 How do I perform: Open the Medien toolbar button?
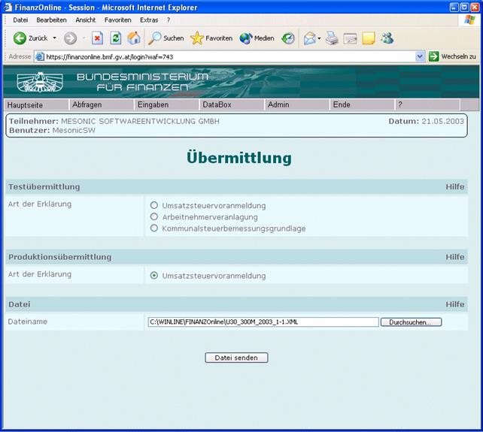(x=257, y=38)
